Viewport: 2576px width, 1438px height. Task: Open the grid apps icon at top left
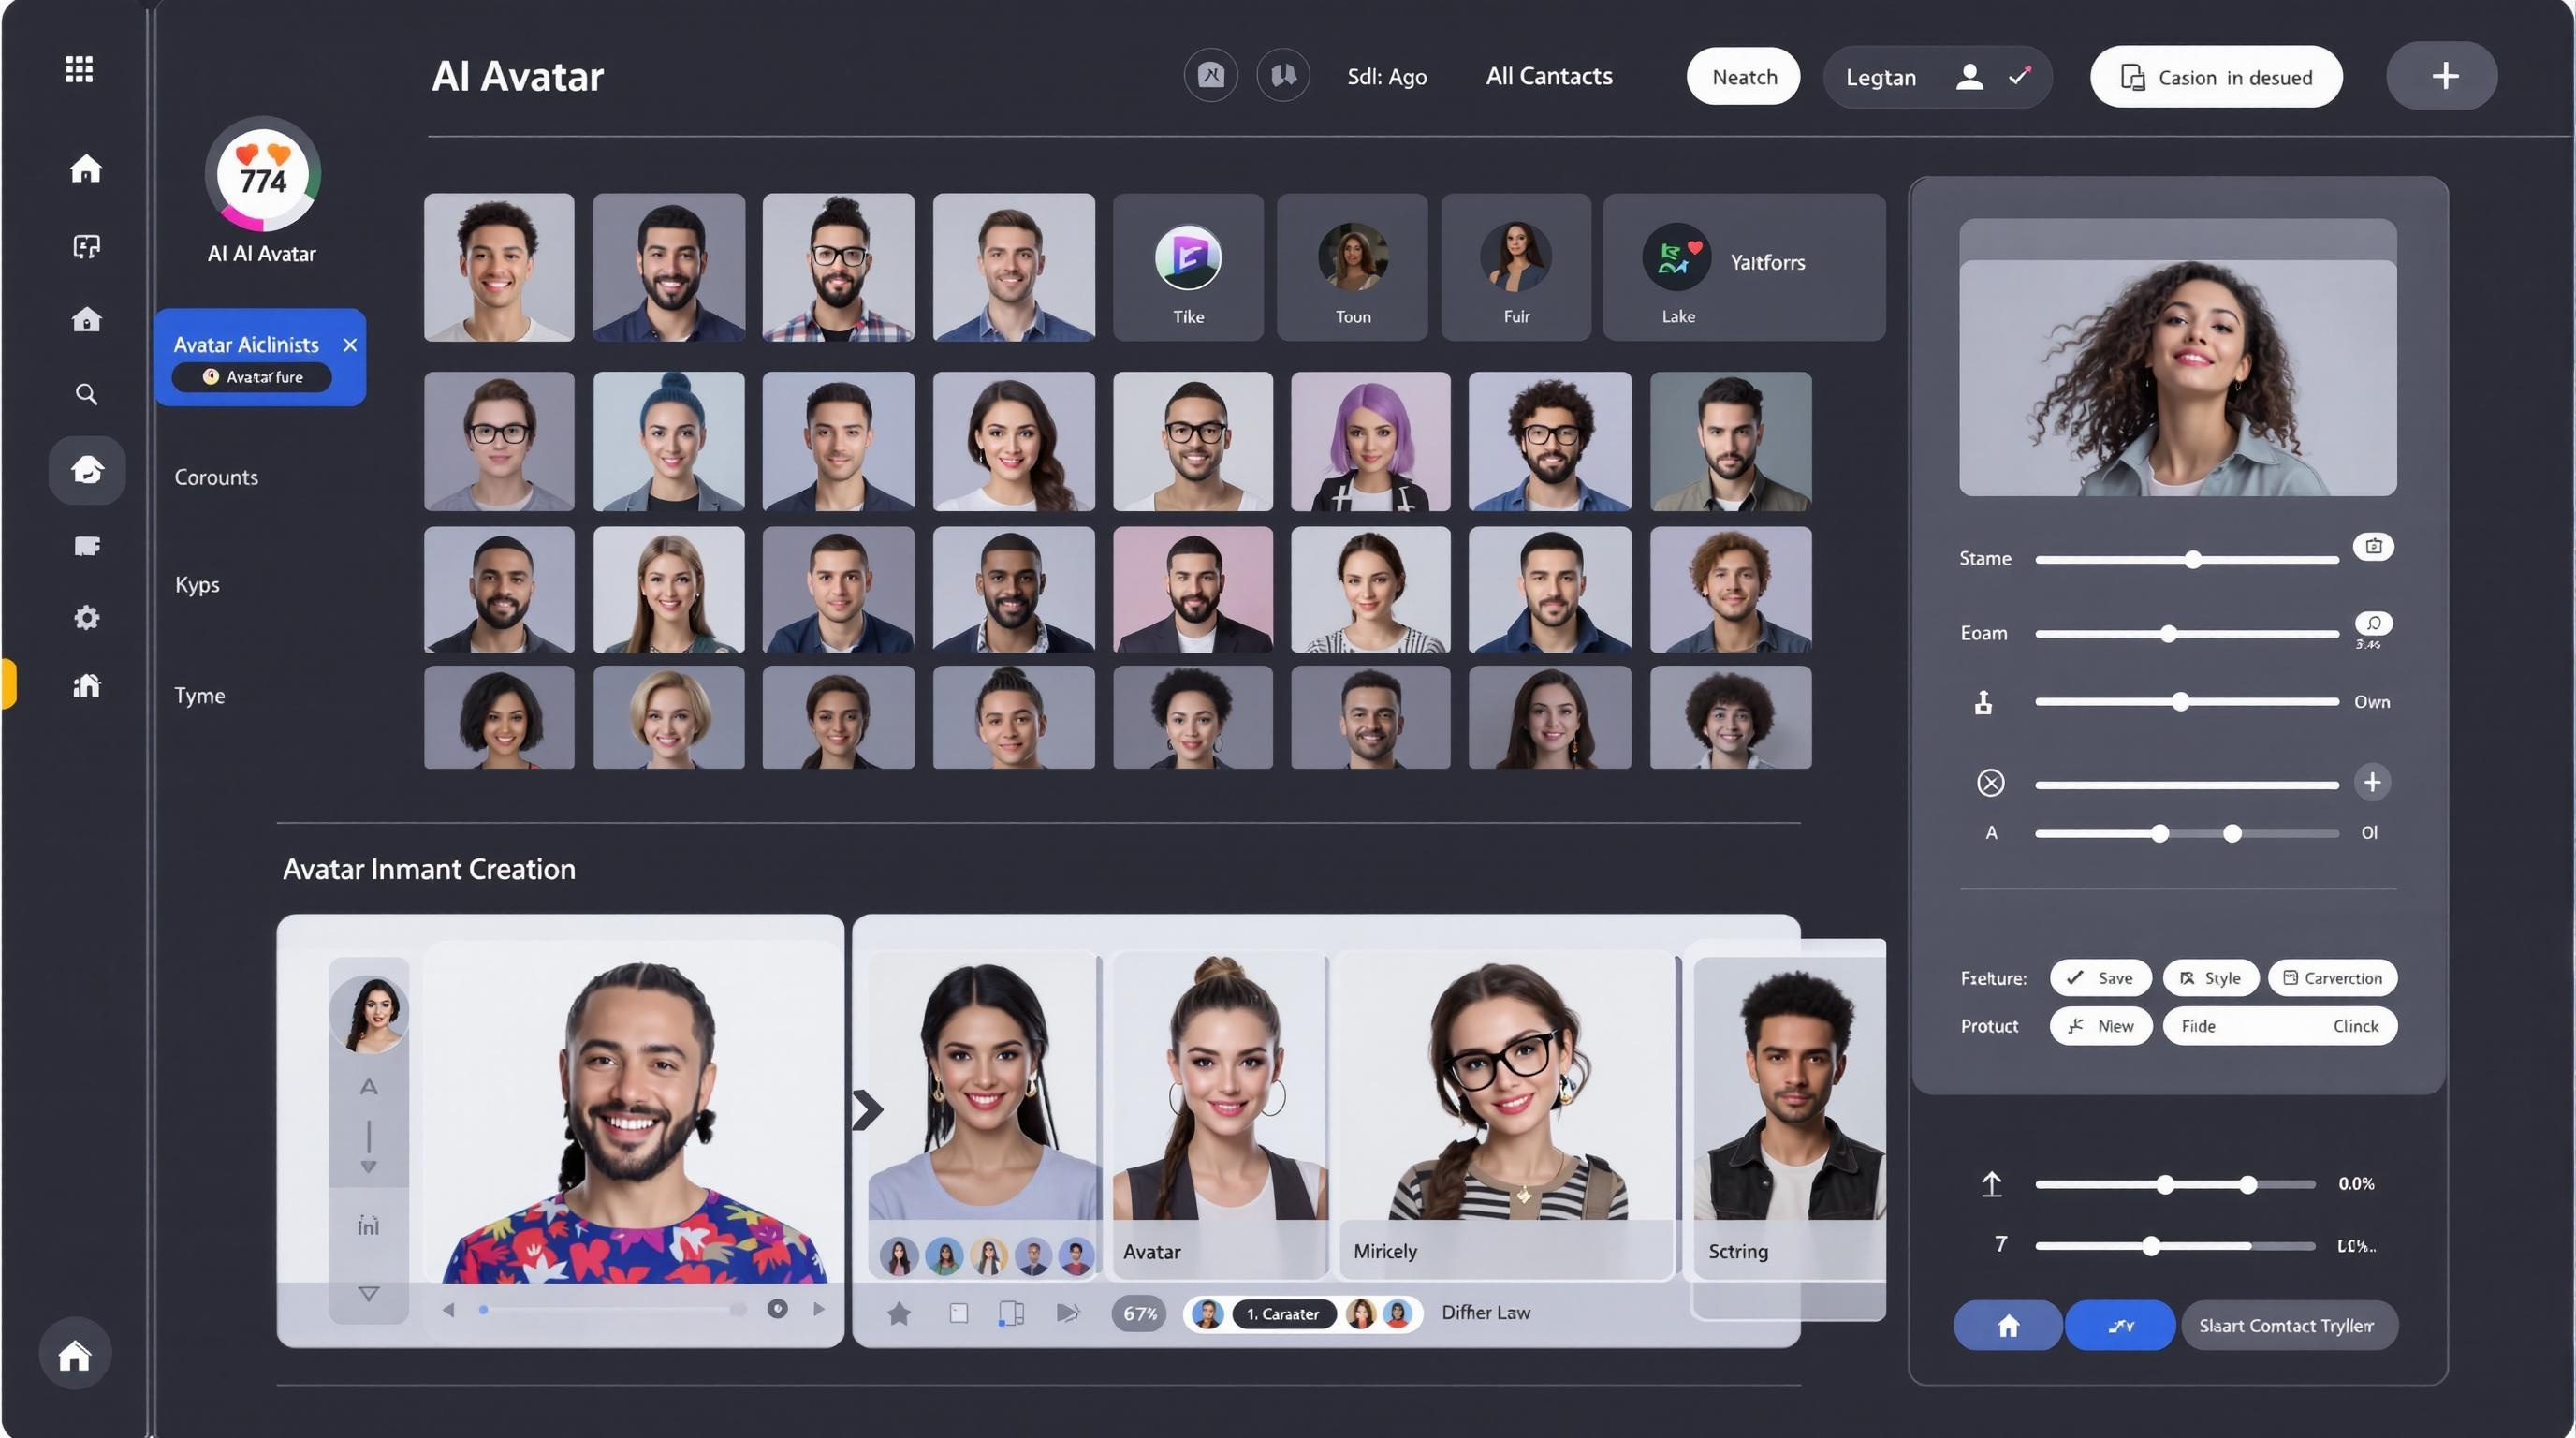79,68
